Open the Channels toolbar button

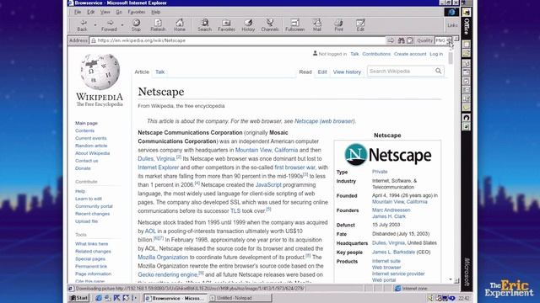pyautogui.click(x=270, y=25)
